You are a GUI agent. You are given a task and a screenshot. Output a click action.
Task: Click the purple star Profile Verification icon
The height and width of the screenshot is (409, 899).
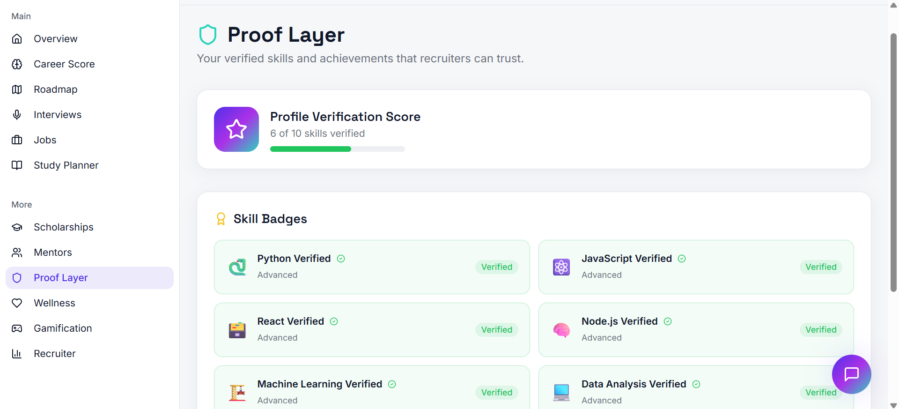pos(236,129)
